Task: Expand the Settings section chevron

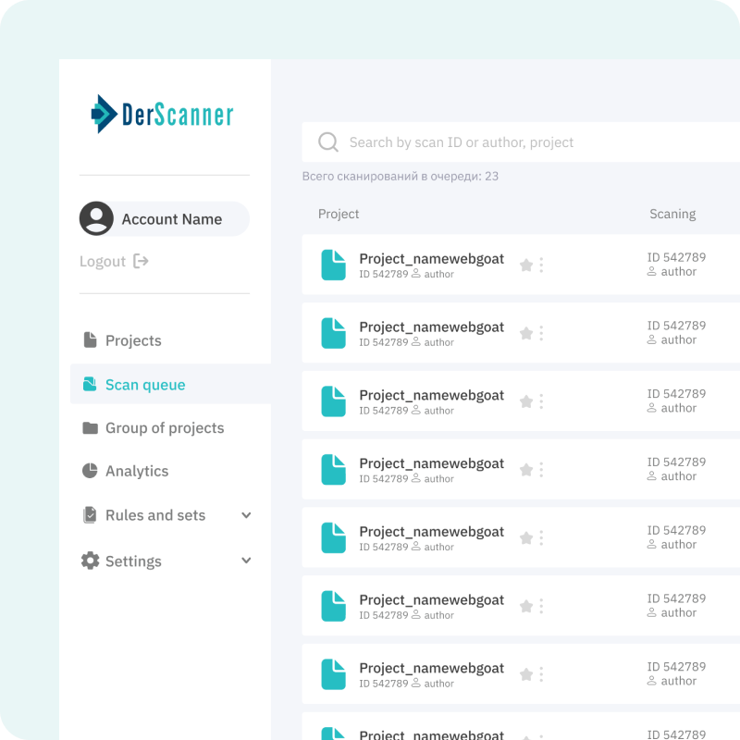Action: [x=246, y=561]
